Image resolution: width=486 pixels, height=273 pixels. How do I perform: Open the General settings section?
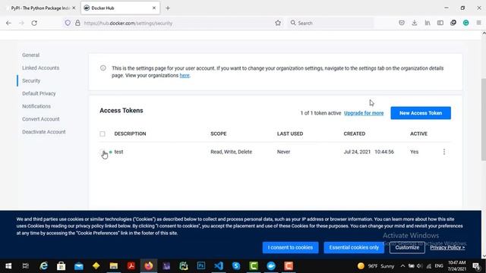click(30, 55)
